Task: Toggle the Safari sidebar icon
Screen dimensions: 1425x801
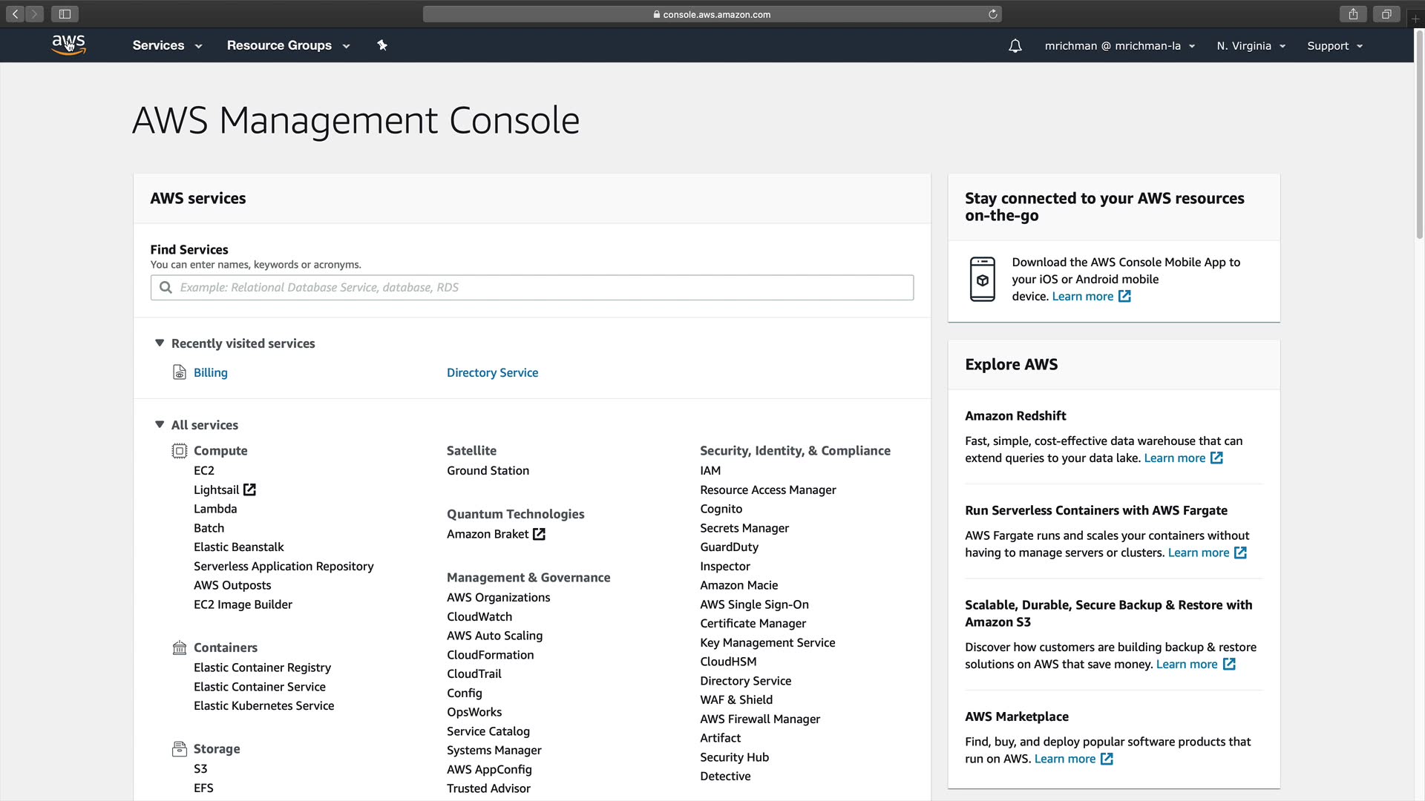Action: click(x=65, y=14)
